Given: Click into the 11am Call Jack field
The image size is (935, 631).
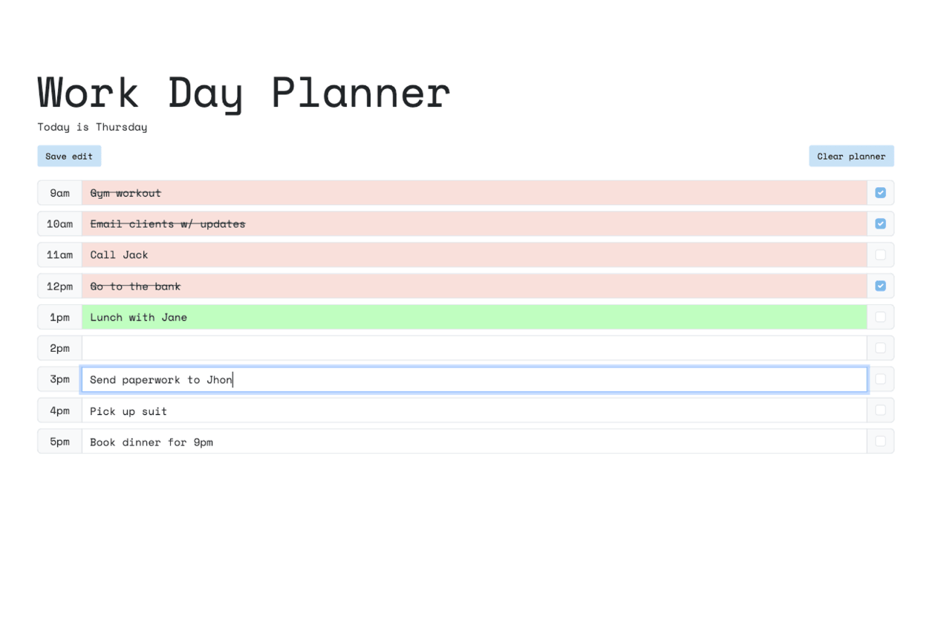Looking at the screenshot, I should (x=474, y=255).
